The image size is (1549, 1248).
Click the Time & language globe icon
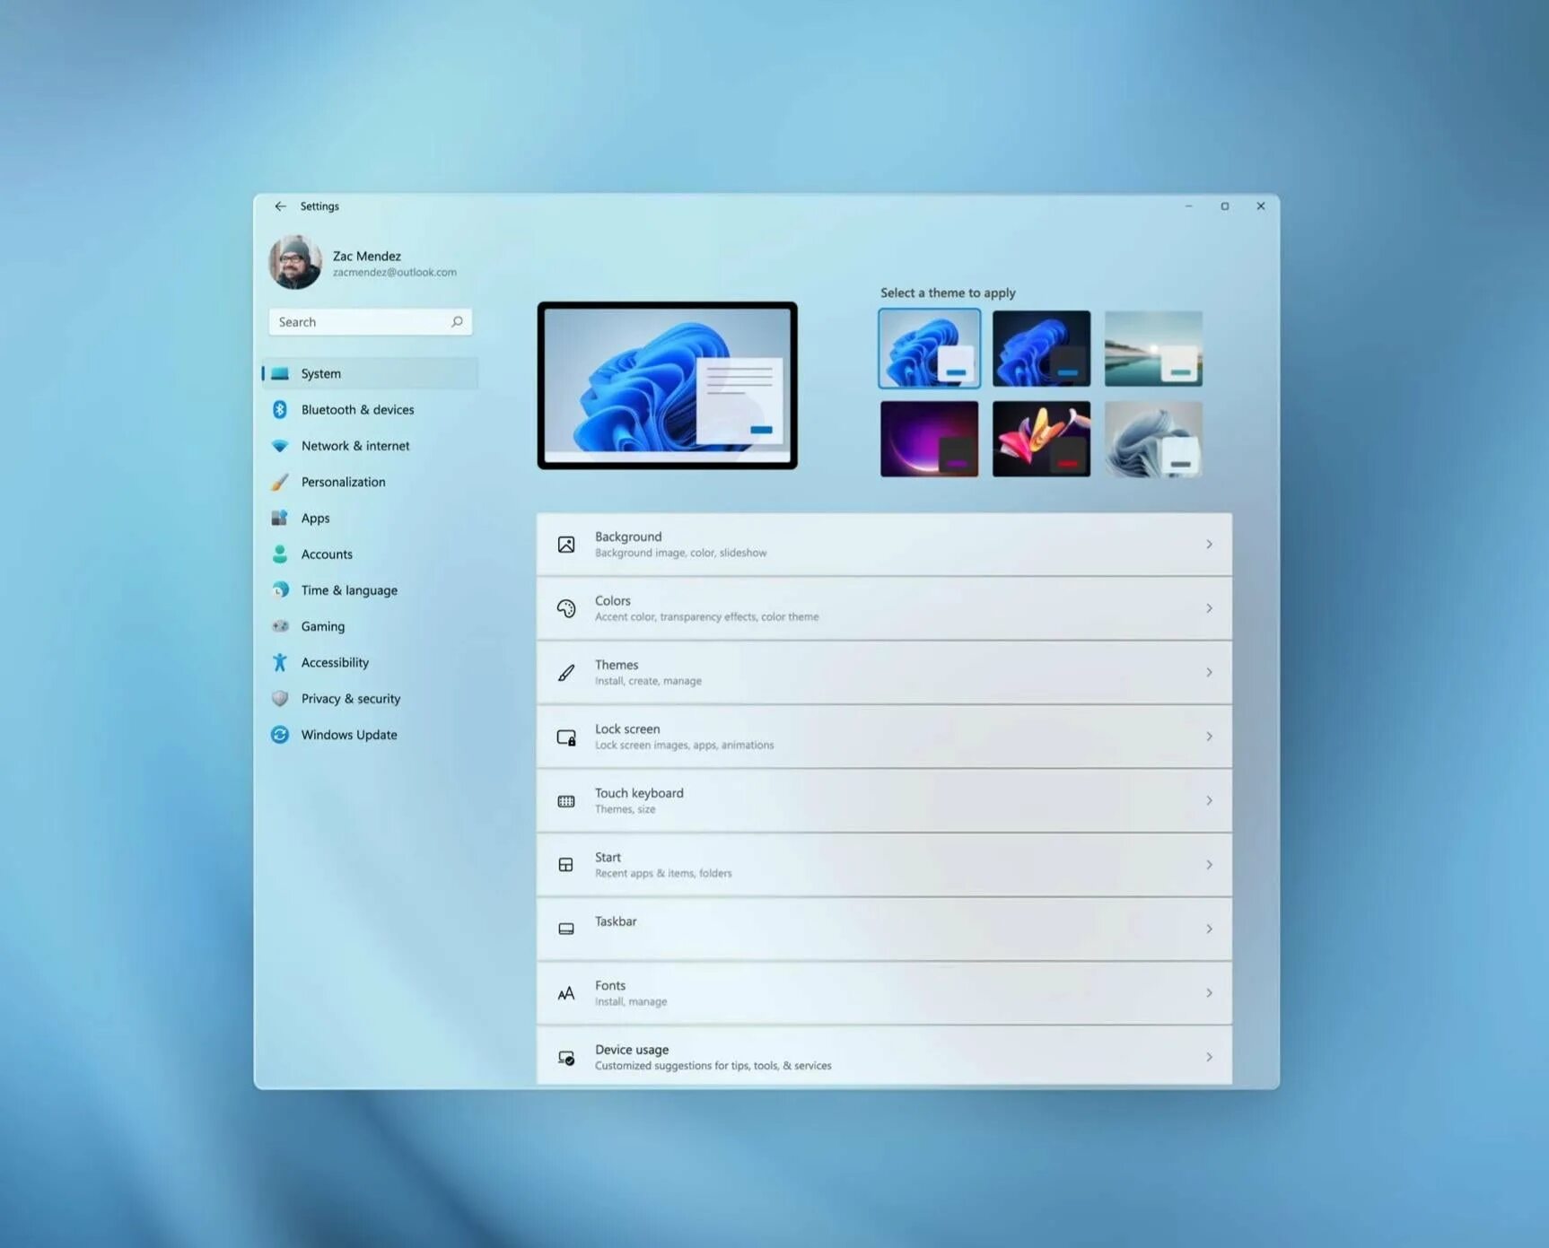click(x=280, y=589)
